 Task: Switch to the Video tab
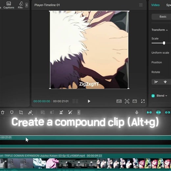pyautogui.click(x=155, y=5)
